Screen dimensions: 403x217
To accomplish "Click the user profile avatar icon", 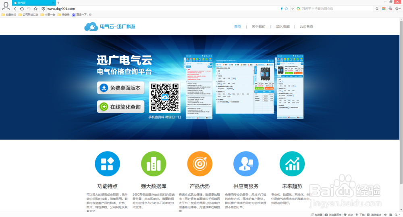I will tap(6, 6).
